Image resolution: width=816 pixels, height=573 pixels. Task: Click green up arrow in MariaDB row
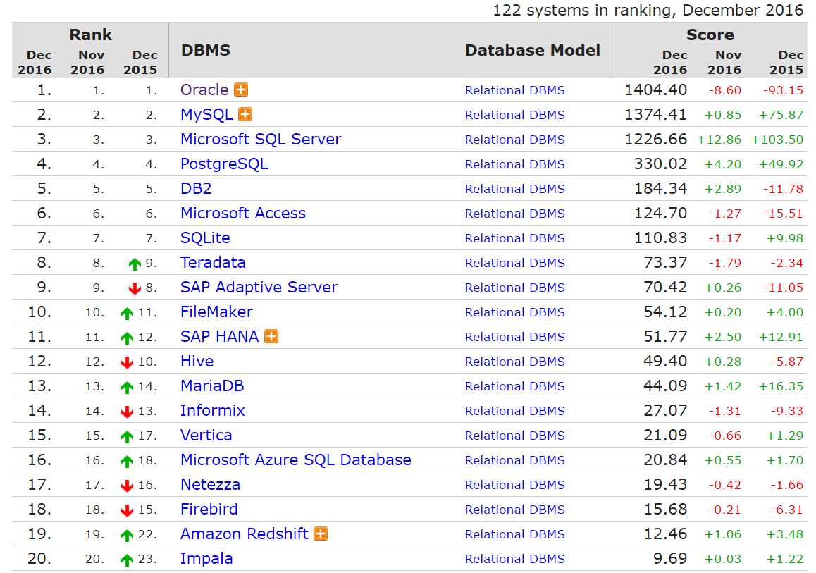click(127, 387)
